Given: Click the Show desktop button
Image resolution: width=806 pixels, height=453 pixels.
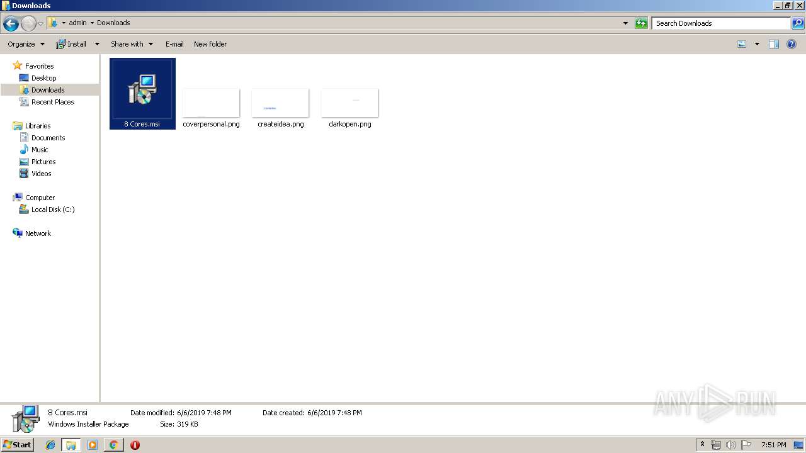Looking at the screenshot, I should pos(798,445).
